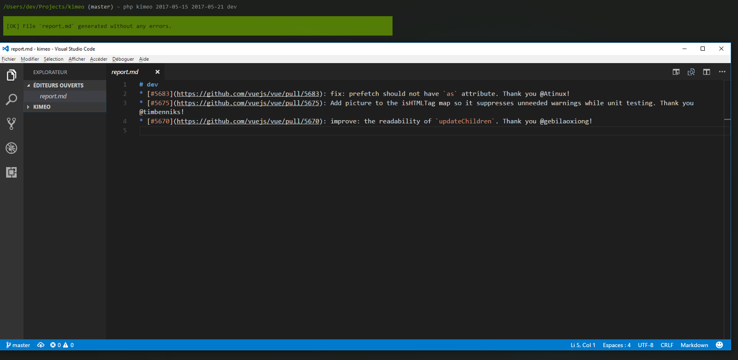Open the Explorer view in activity bar
This screenshot has height=360, width=738.
pos(12,75)
